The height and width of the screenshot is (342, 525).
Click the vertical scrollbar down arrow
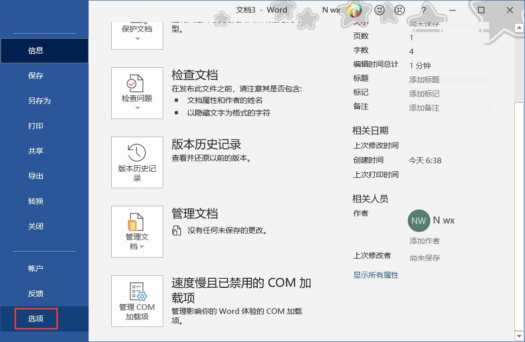pyautogui.click(x=520, y=336)
